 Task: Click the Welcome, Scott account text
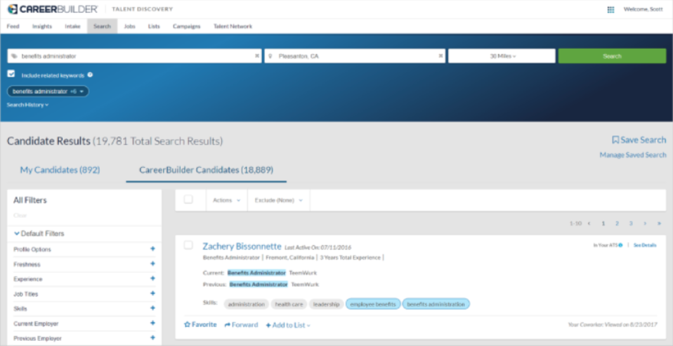point(643,10)
